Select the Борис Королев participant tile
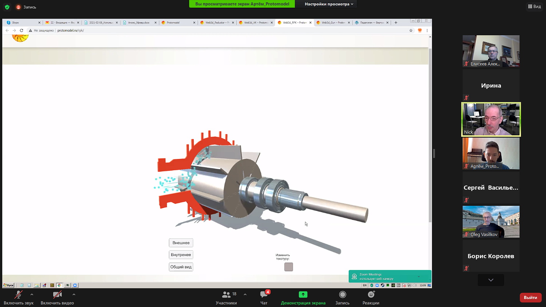 coord(491,256)
